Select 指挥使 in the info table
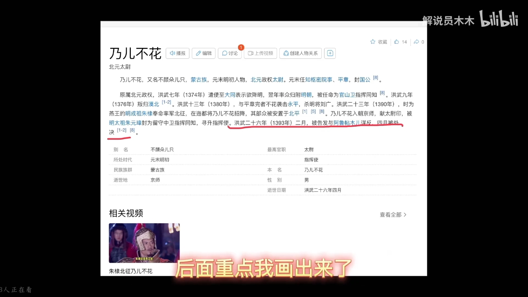 point(311,160)
